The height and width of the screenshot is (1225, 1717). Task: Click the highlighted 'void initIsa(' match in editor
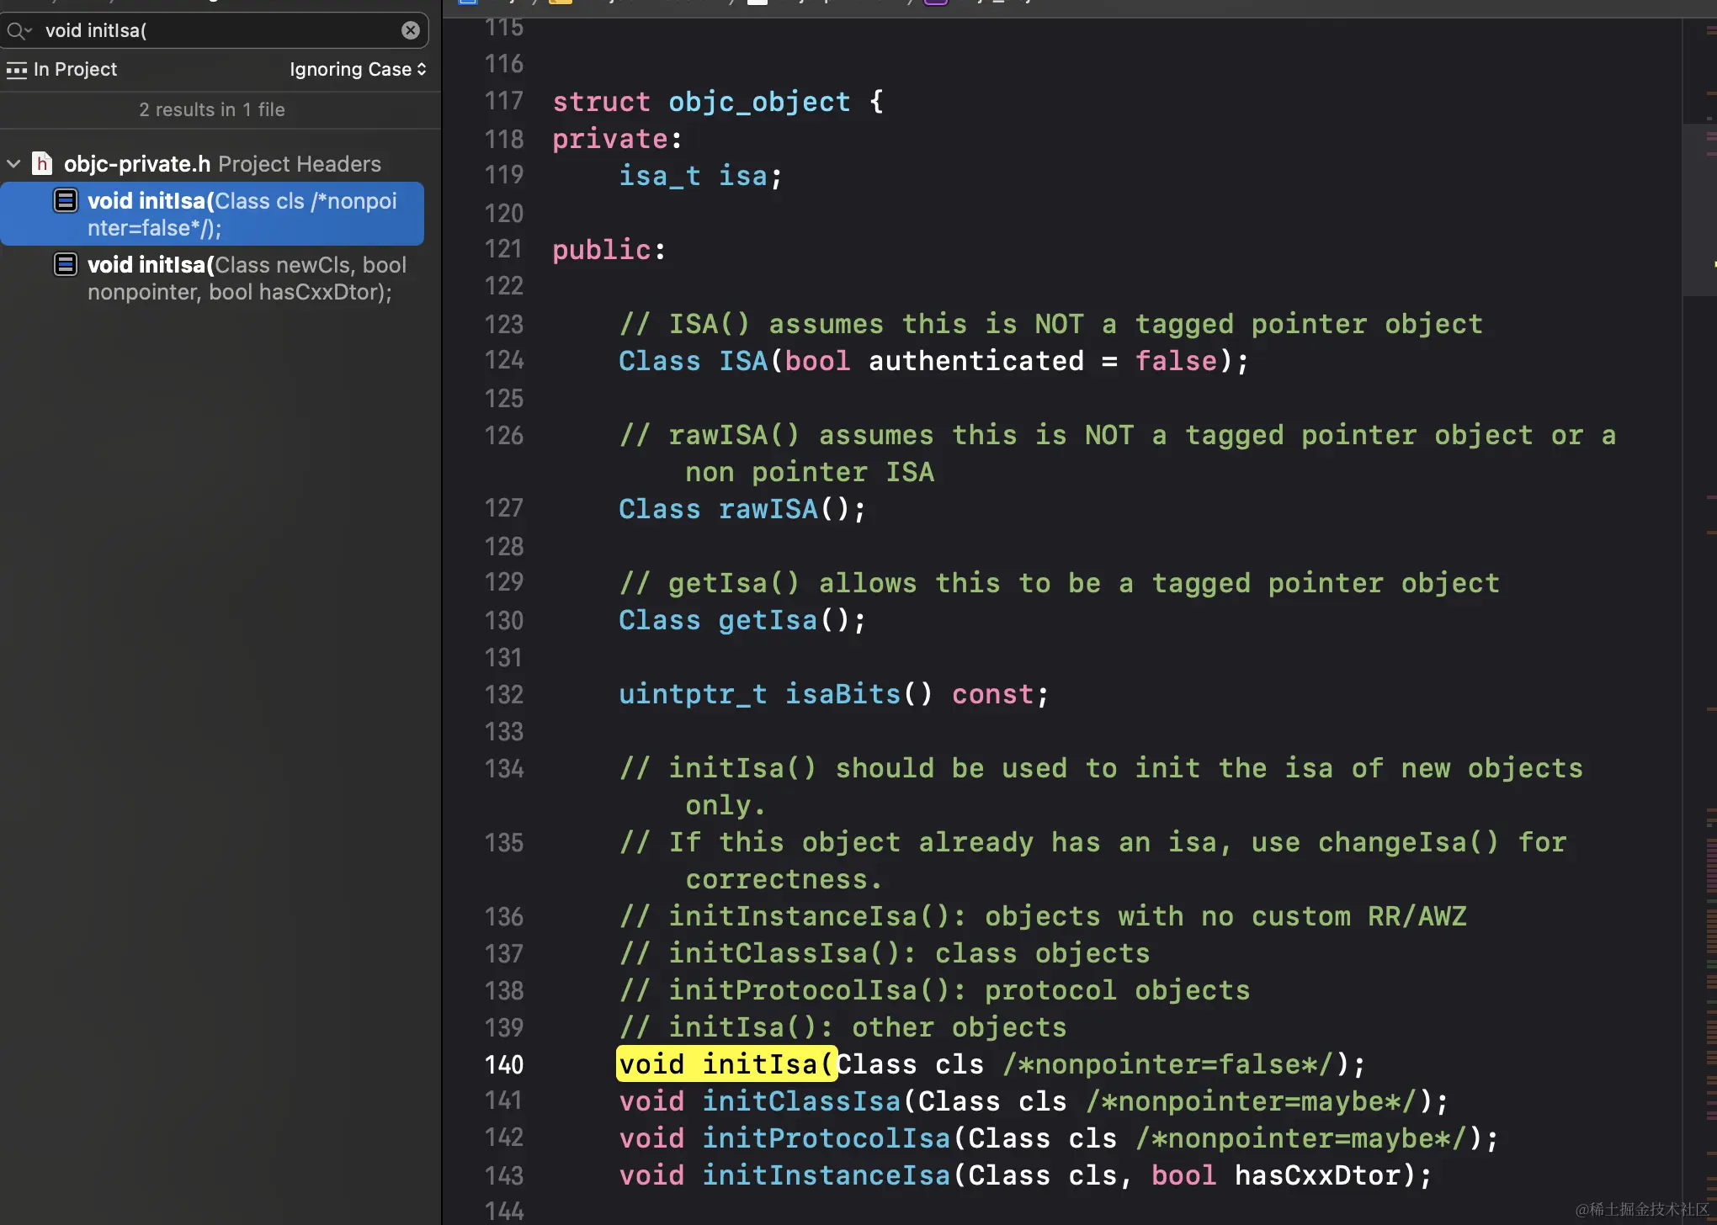tap(726, 1065)
